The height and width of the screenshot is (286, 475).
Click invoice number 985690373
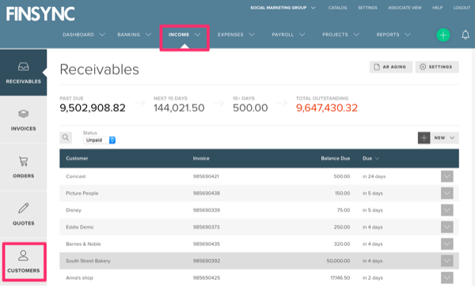tap(206, 227)
